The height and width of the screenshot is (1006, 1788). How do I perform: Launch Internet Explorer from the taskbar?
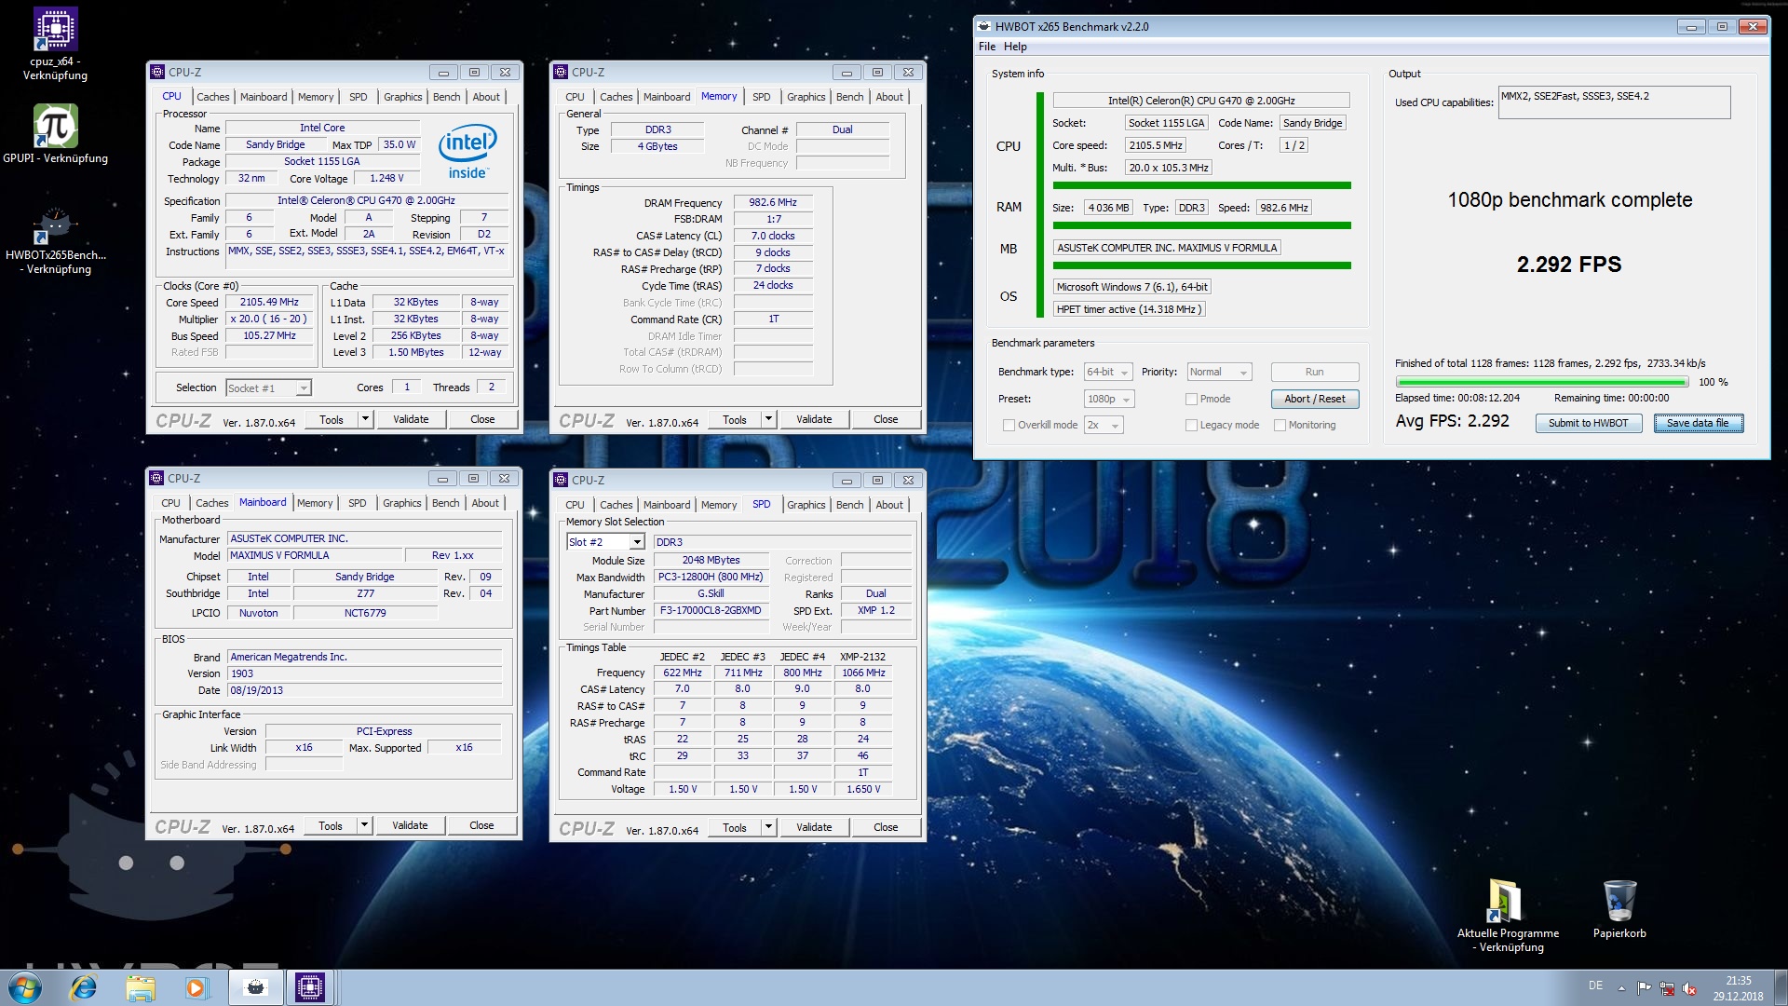click(84, 987)
